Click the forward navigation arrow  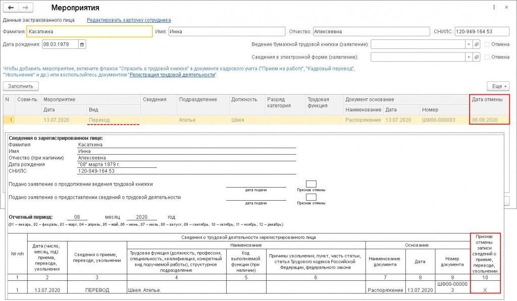coord(25,8)
